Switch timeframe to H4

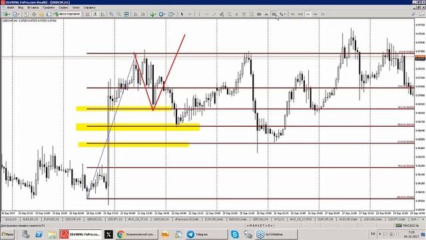point(315,14)
